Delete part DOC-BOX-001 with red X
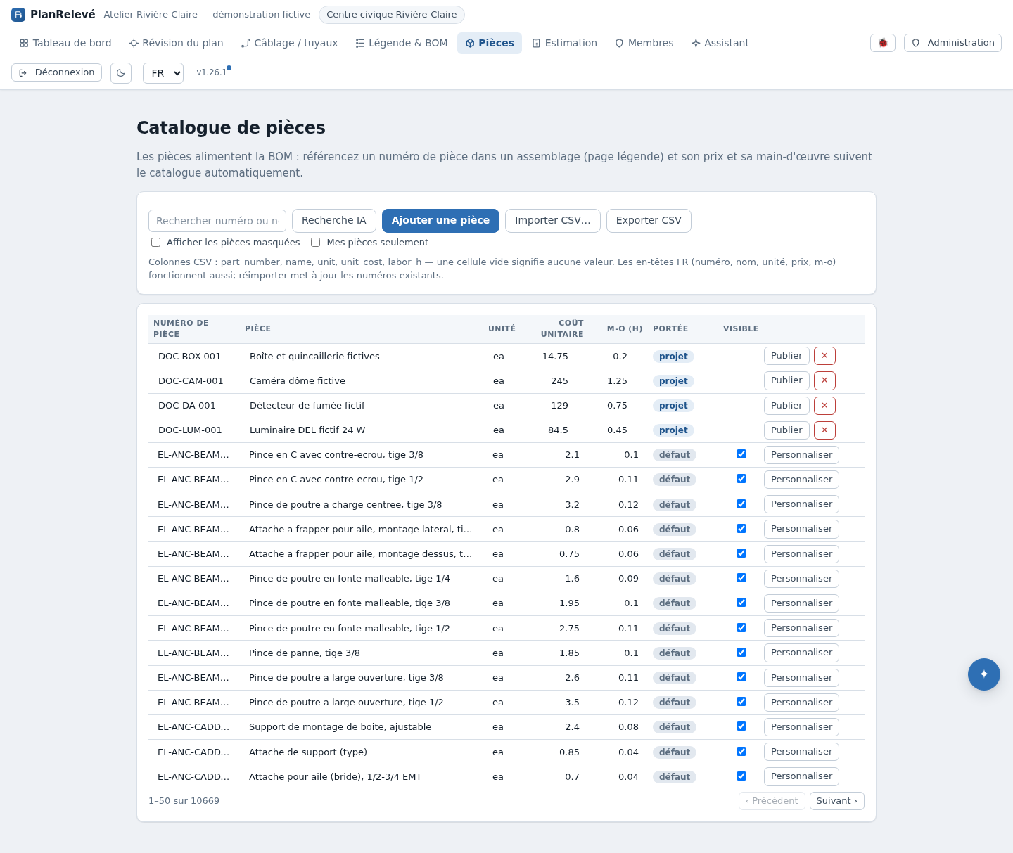 (x=824, y=356)
